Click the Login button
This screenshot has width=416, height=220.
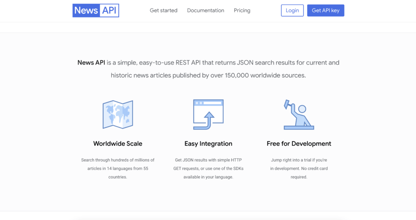pyautogui.click(x=292, y=10)
